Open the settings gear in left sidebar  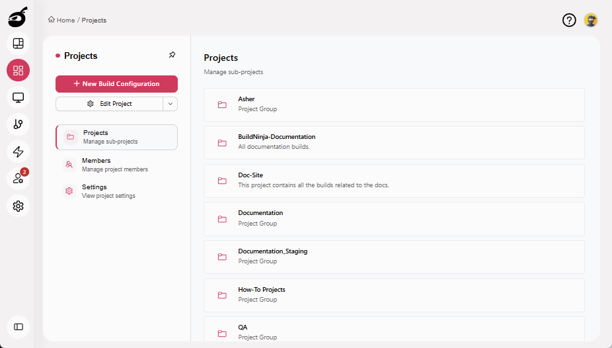coord(18,206)
